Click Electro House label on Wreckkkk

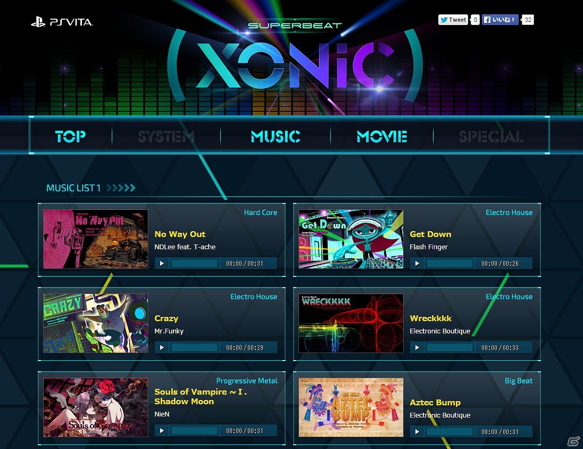(509, 297)
